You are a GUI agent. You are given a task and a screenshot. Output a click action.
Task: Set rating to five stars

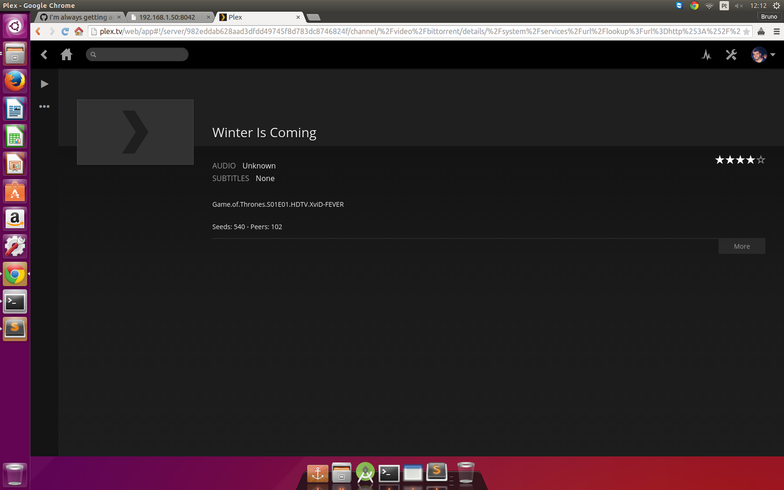pyautogui.click(x=761, y=160)
